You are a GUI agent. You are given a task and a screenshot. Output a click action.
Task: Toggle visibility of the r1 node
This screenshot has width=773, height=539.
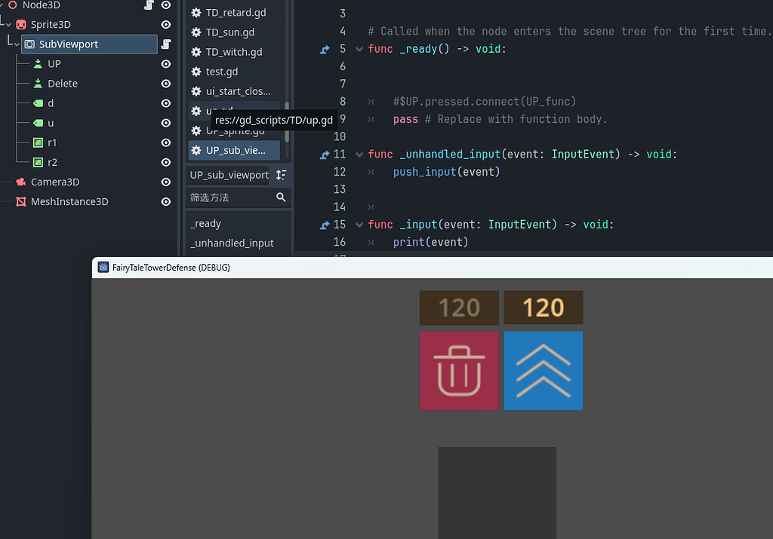point(165,142)
